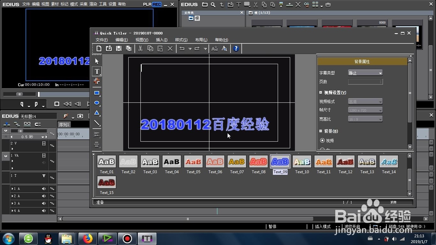Apply the Text_09 style preset
436x245 pixels.
[280, 164]
